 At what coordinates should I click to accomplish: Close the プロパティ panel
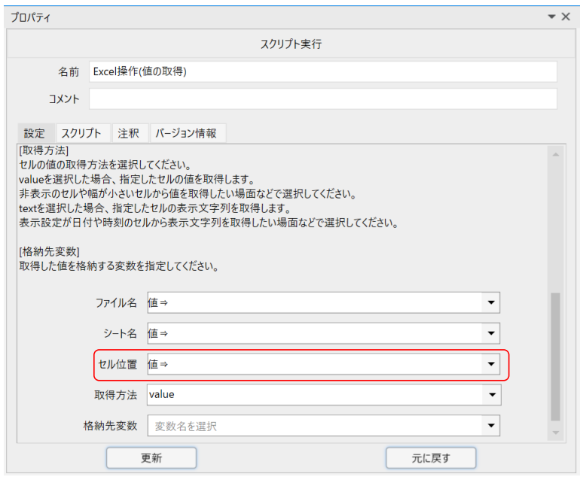click(566, 17)
